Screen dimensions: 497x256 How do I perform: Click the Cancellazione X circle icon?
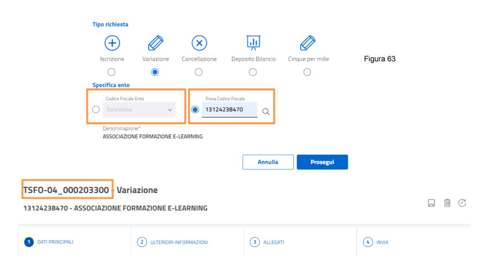coord(199,43)
